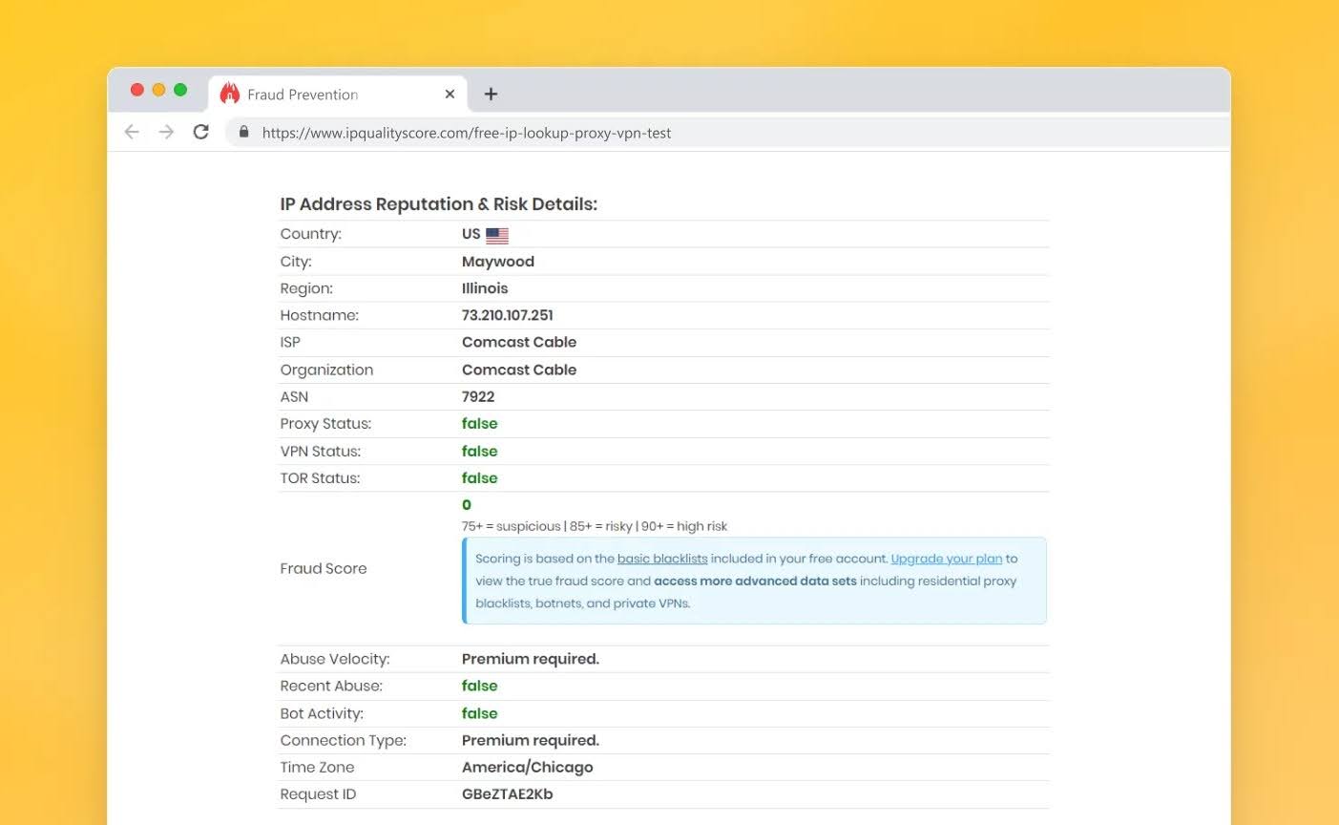Click the Request ID GBeZTAE2Kb value
1339x825 pixels.
[x=507, y=794]
